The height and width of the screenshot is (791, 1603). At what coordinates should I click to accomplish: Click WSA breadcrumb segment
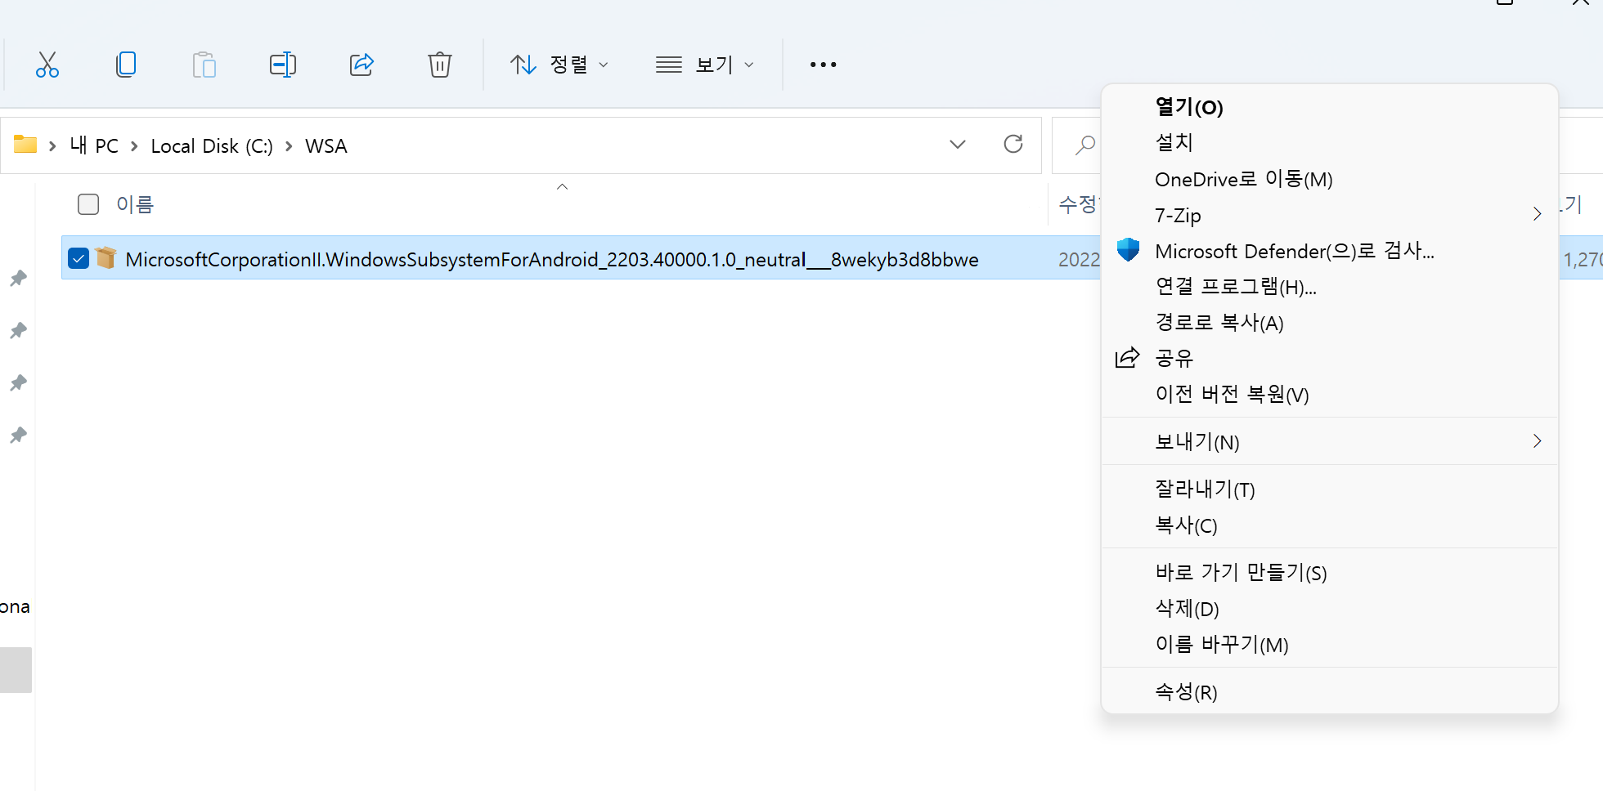click(x=326, y=146)
